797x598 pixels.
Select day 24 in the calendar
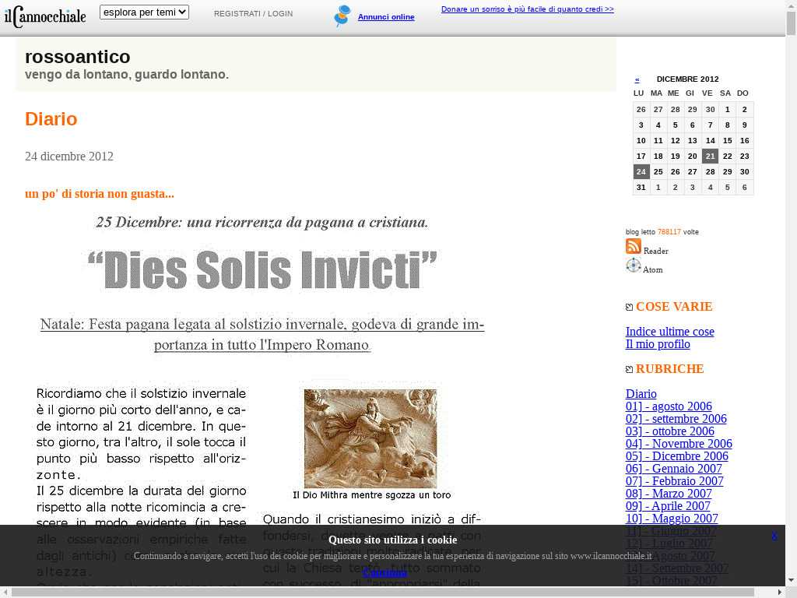(x=641, y=172)
